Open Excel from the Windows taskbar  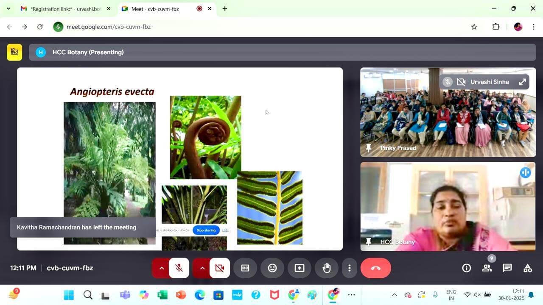162,295
